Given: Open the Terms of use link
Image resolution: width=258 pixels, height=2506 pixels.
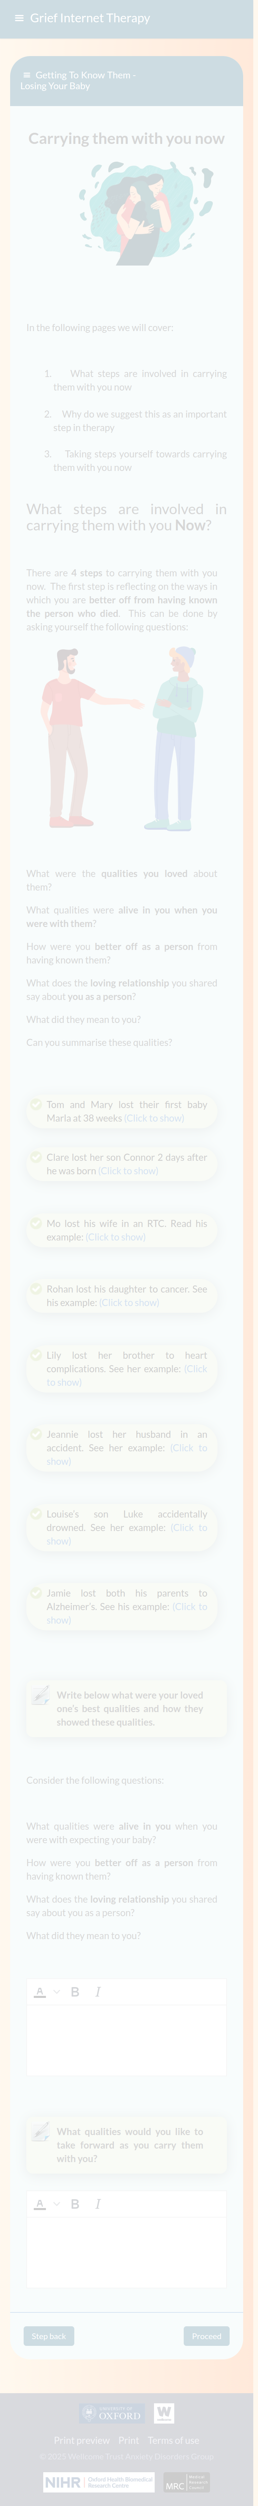Looking at the screenshot, I should point(173,2440).
